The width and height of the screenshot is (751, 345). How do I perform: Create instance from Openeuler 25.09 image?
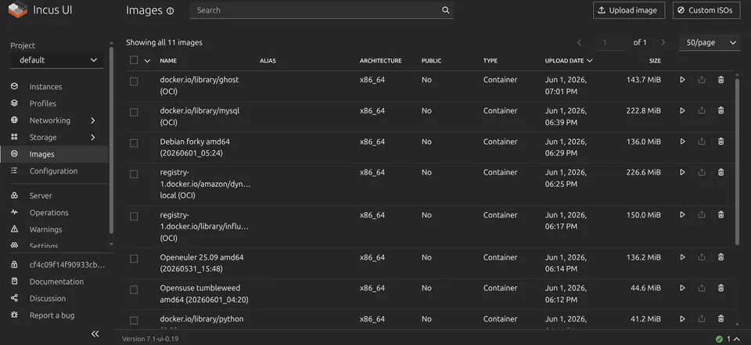pos(682,257)
